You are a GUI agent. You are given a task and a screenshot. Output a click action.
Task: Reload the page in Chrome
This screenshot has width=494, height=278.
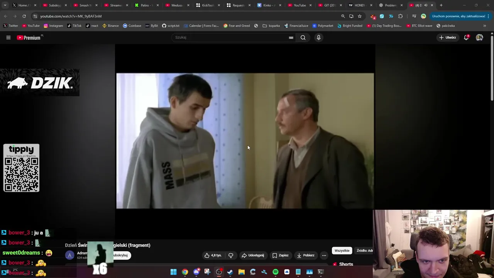[x=24, y=16]
